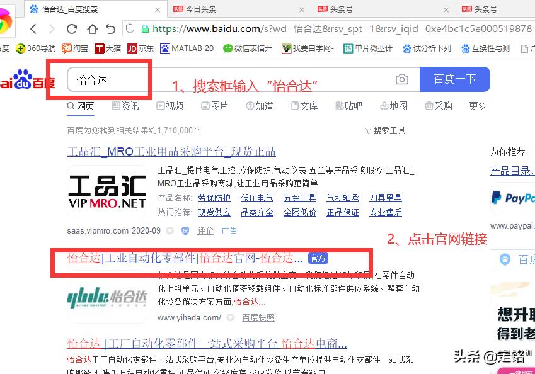Viewport: 535px width, 374px height.
Task: Click the green padlock icon
Action: coord(145,29)
